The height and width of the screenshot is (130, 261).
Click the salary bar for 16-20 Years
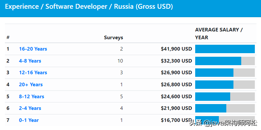[x=225, y=49]
